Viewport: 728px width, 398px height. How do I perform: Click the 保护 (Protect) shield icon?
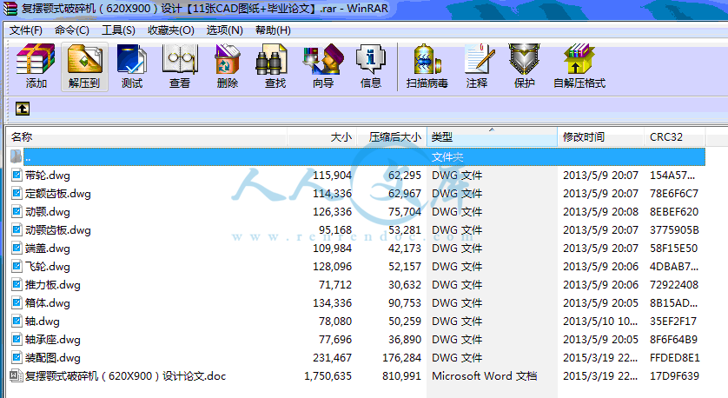click(524, 59)
